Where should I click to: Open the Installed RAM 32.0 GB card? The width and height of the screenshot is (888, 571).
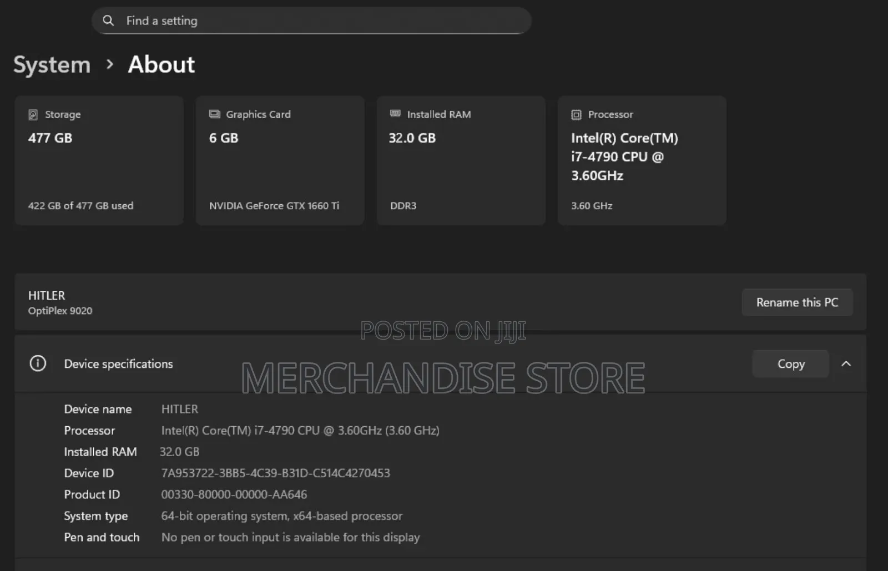461,161
